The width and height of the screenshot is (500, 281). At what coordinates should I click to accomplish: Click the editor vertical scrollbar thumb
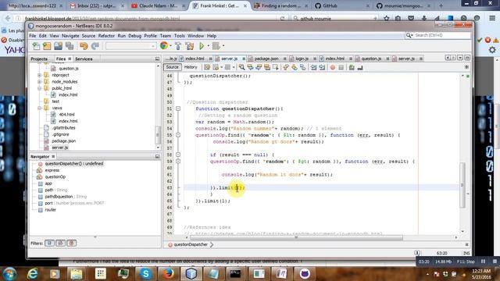click(x=462, y=185)
